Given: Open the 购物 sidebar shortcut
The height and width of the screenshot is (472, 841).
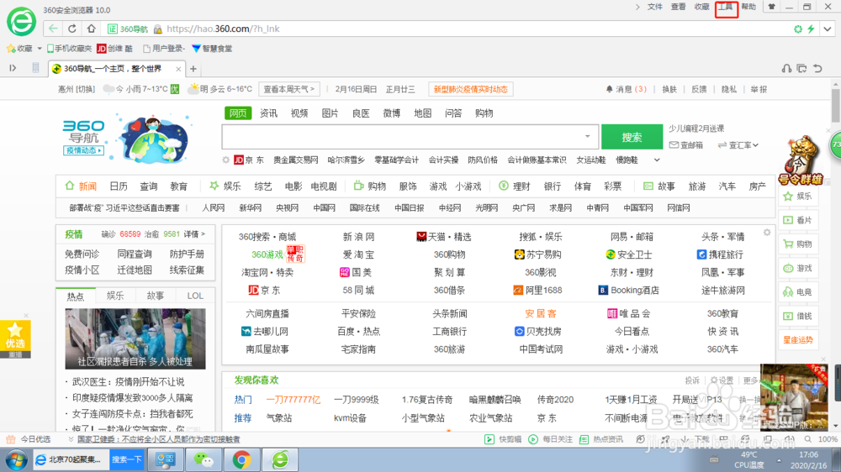Looking at the screenshot, I should [797, 244].
